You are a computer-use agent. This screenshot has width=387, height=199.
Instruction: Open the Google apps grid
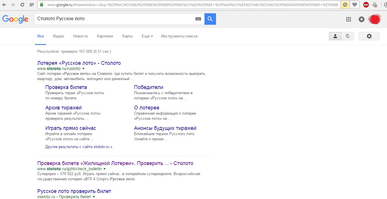tap(349, 19)
